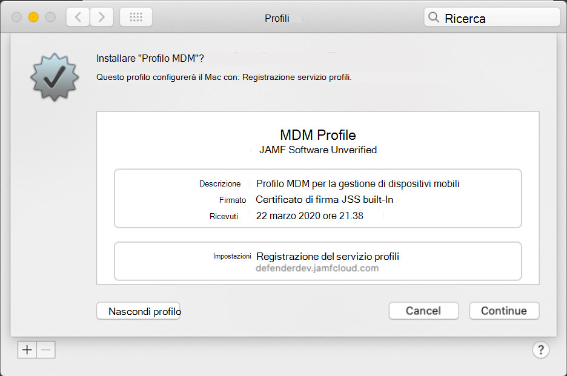Screen dimensions: 567x376
Task: Open help with the question mark button
Action: pos(540,349)
